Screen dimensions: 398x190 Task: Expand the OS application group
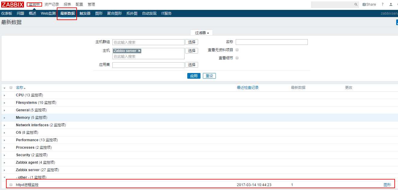[5, 133]
